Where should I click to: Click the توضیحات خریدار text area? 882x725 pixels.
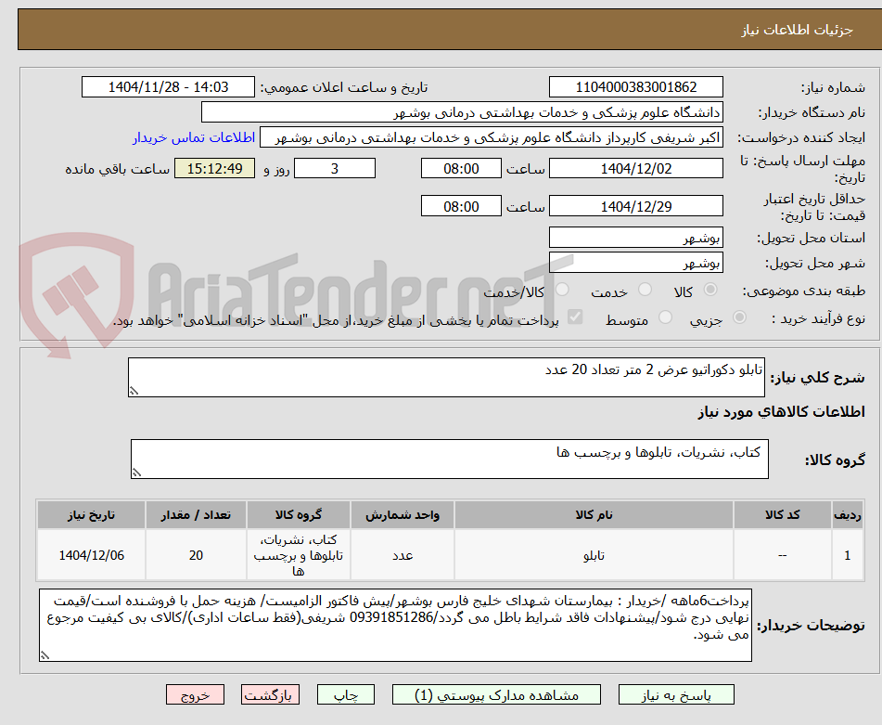[395, 625]
